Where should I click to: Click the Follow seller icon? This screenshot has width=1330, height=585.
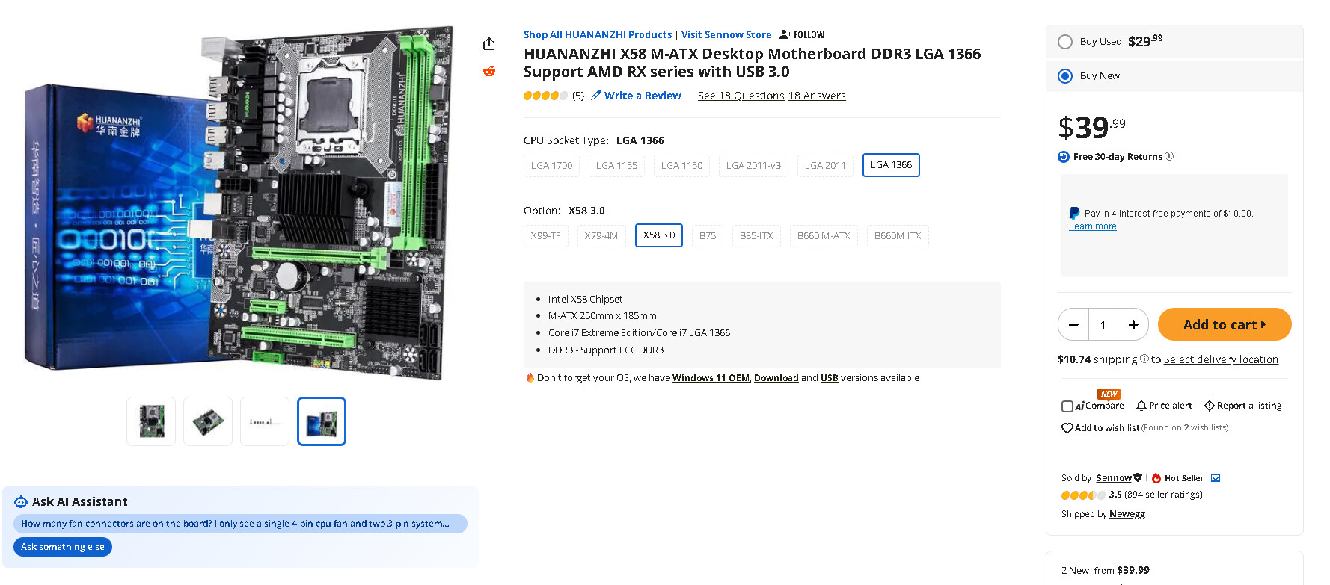click(785, 34)
